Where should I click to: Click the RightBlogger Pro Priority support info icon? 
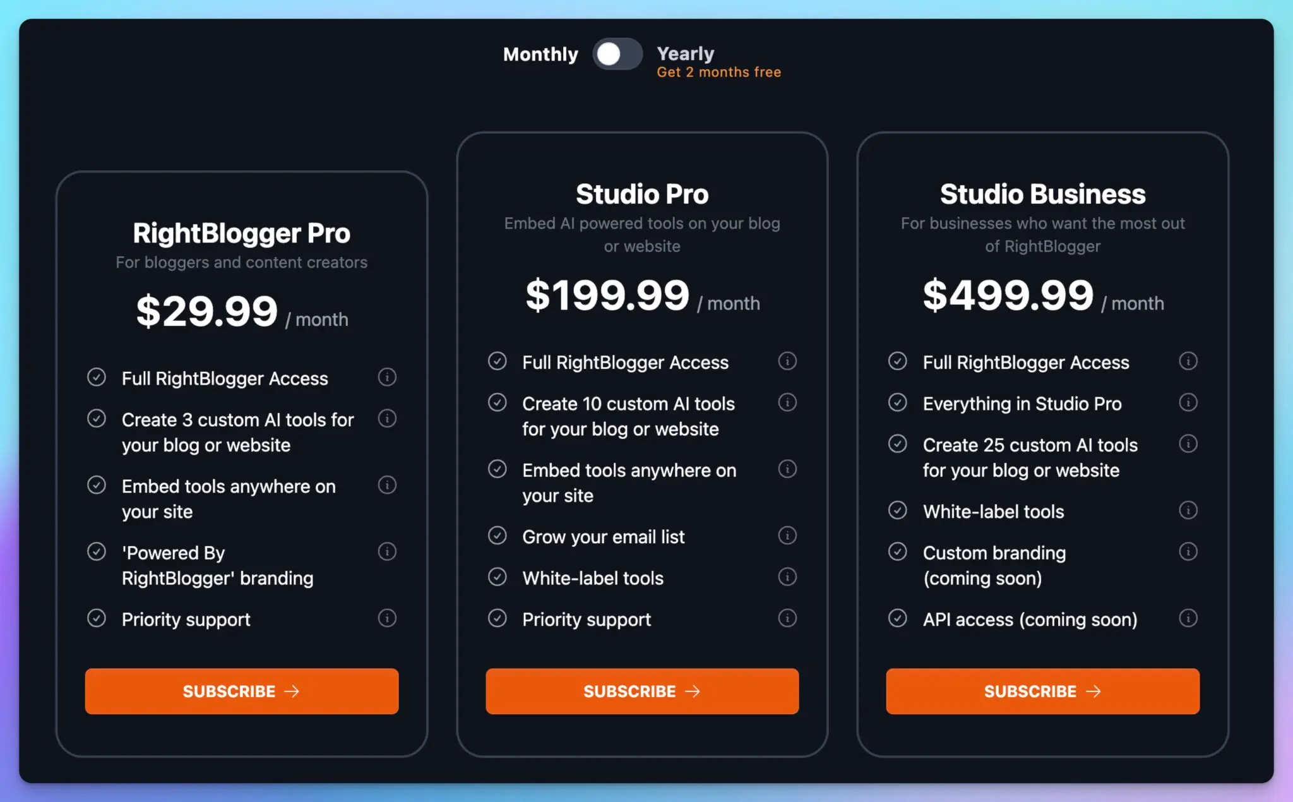pos(387,618)
